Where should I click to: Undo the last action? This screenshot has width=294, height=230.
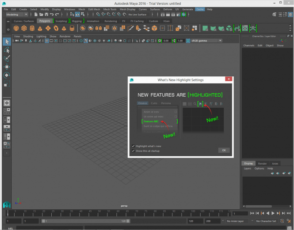coord(52,15)
